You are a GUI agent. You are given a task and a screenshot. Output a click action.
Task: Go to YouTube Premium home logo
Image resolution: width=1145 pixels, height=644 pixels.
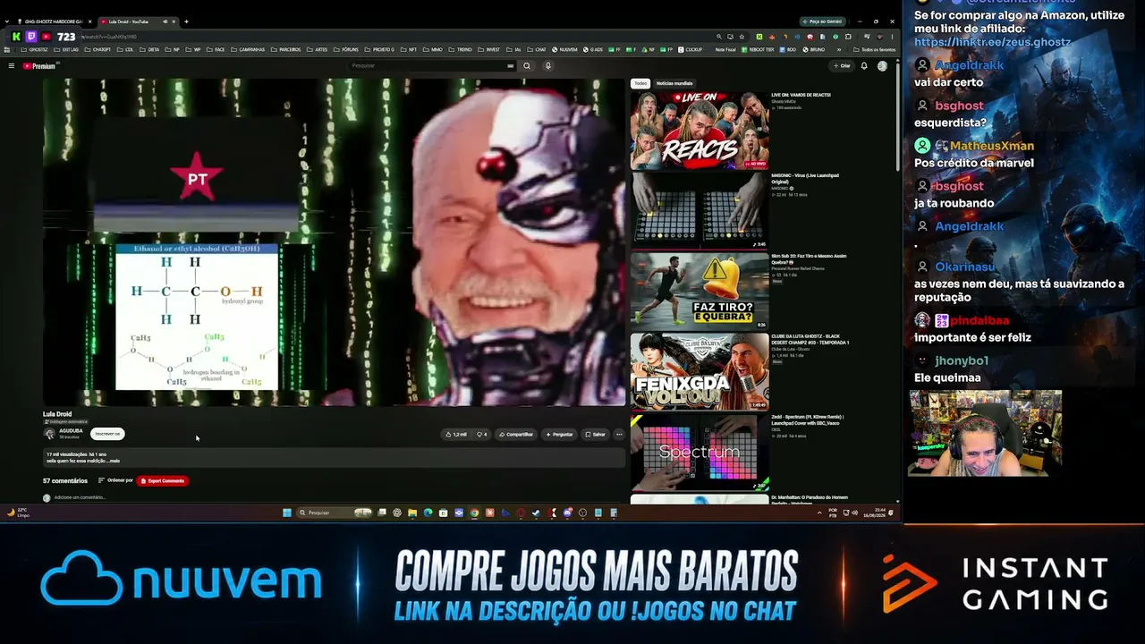coord(39,65)
